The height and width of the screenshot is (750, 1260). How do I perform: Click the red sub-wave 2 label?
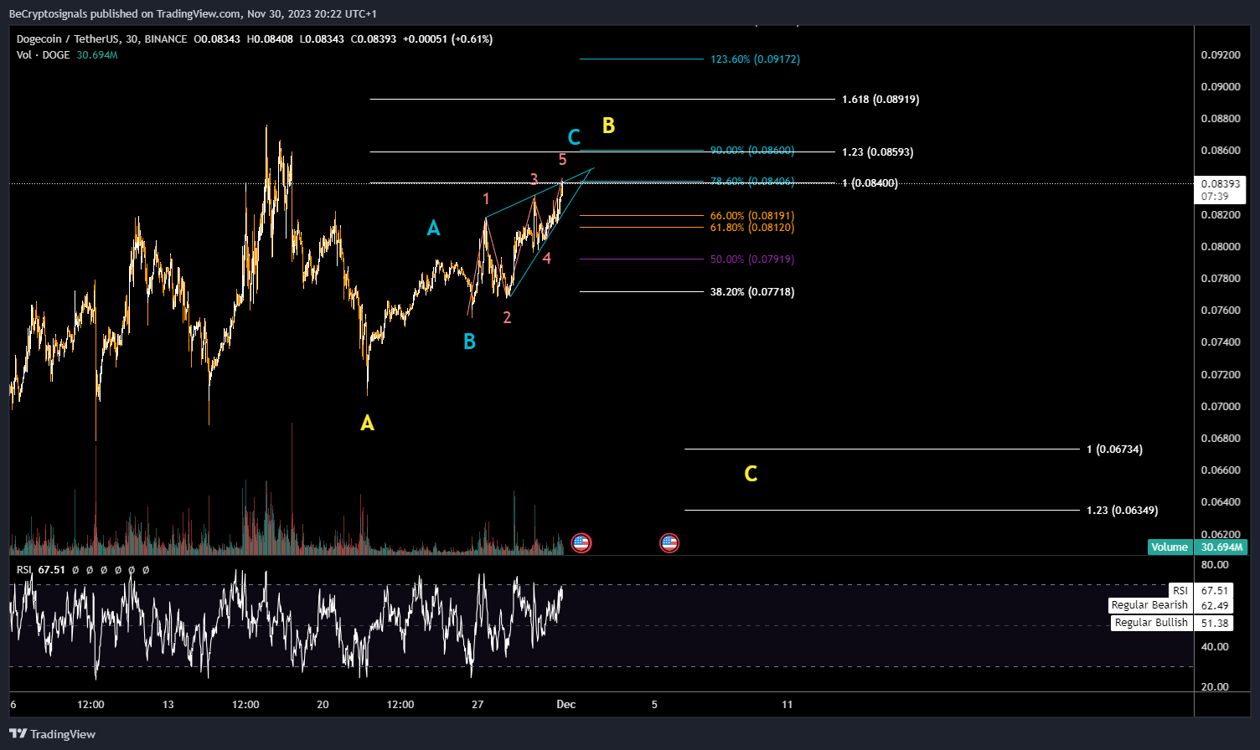point(507,317)
